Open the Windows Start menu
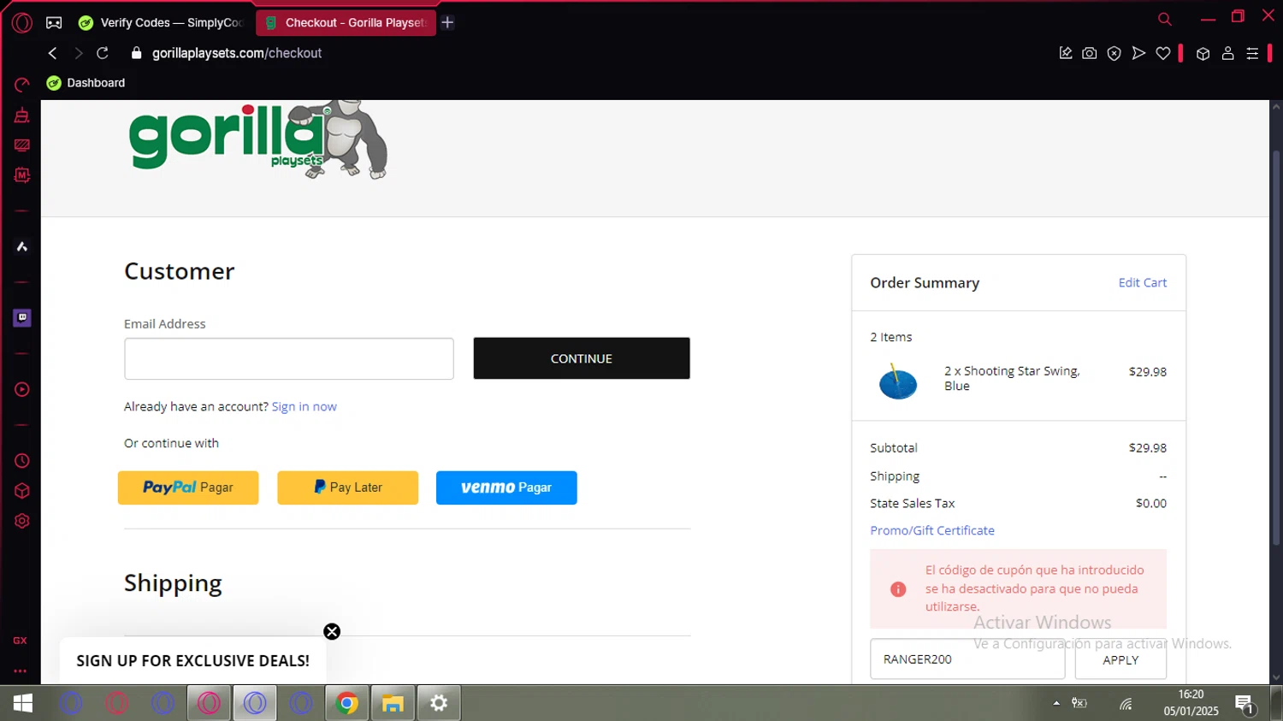 point(23,703)
